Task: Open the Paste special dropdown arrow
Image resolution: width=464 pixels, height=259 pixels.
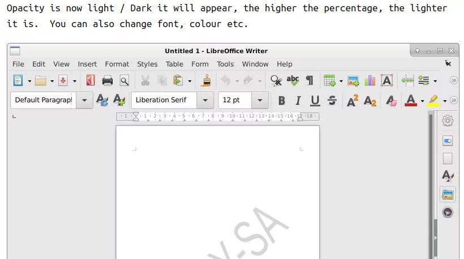Action: pyautogui.click(x=190, y=81)
